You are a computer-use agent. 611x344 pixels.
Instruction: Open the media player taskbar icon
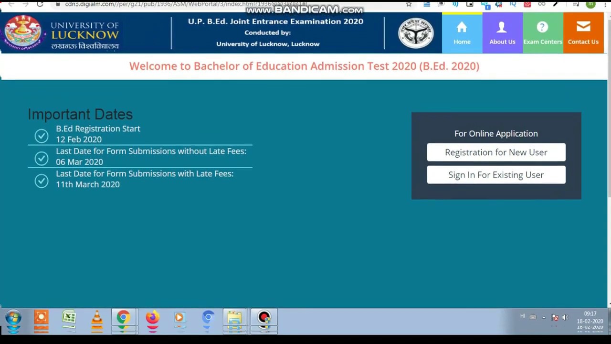click(x=179, y=318)
